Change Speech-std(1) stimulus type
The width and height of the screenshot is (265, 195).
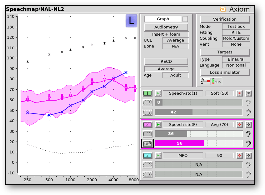(183, 93)
